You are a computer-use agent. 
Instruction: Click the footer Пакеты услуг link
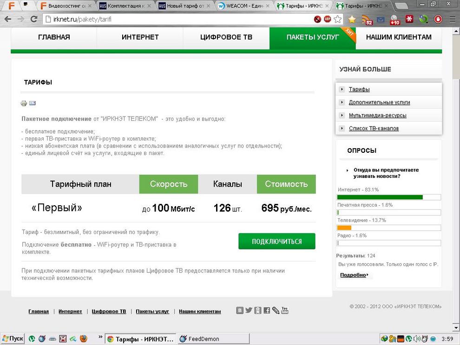click(x=152, y=311)
